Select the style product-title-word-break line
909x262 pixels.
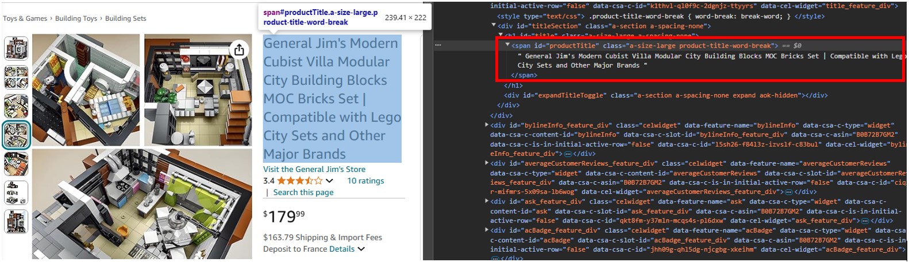[x=661, y=16]
